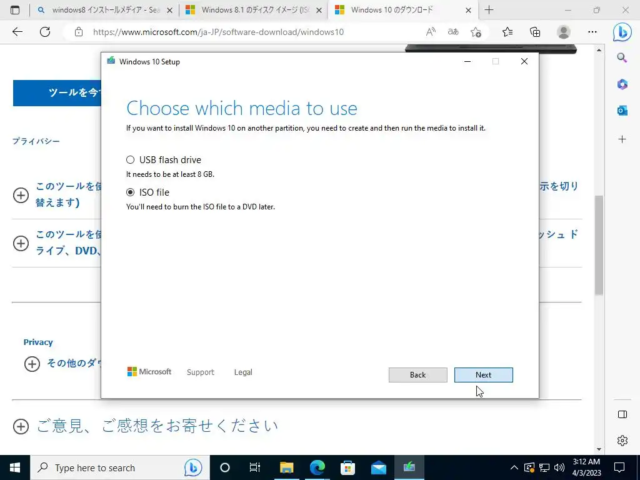Click Next in Windows 10 Setup

point(483,375)
